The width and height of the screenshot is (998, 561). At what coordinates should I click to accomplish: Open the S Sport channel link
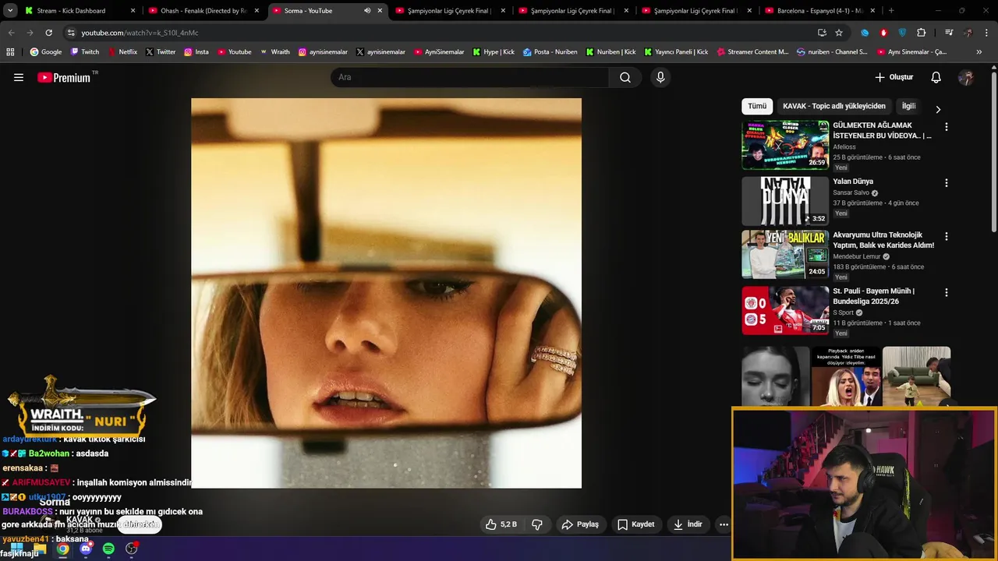pos(843,312)
